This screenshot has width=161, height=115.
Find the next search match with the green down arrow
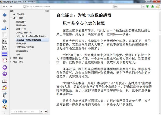(147, 6)
